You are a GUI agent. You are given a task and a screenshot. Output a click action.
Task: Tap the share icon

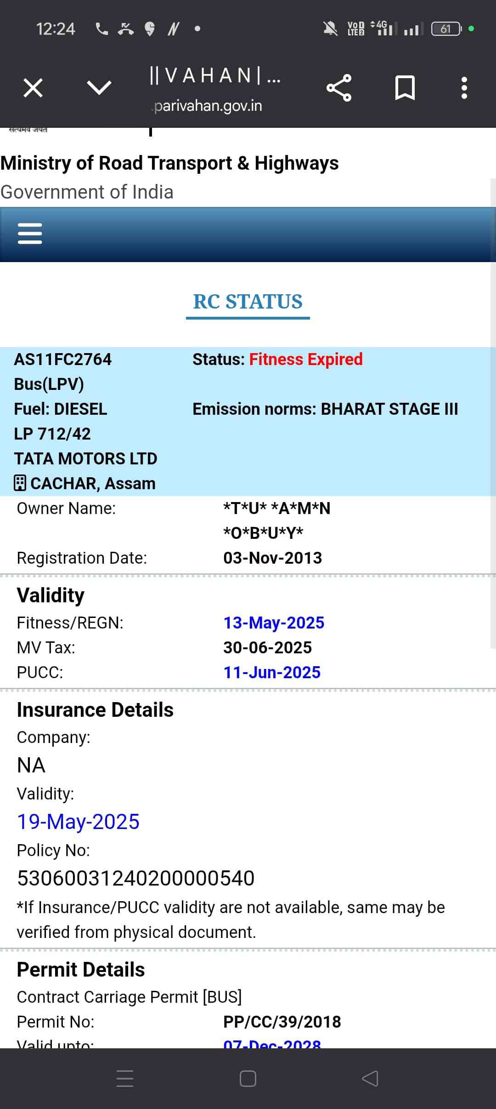click(339, 88)
